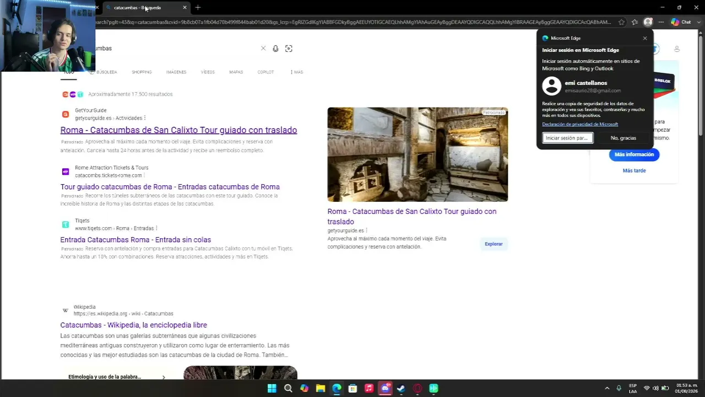Open Wi-Fi network settings in tray
This screenshot has width=705, height=397.
coord(647,388)
